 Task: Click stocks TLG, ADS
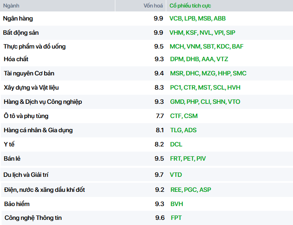pyautogui.click(x=183, y=130)
